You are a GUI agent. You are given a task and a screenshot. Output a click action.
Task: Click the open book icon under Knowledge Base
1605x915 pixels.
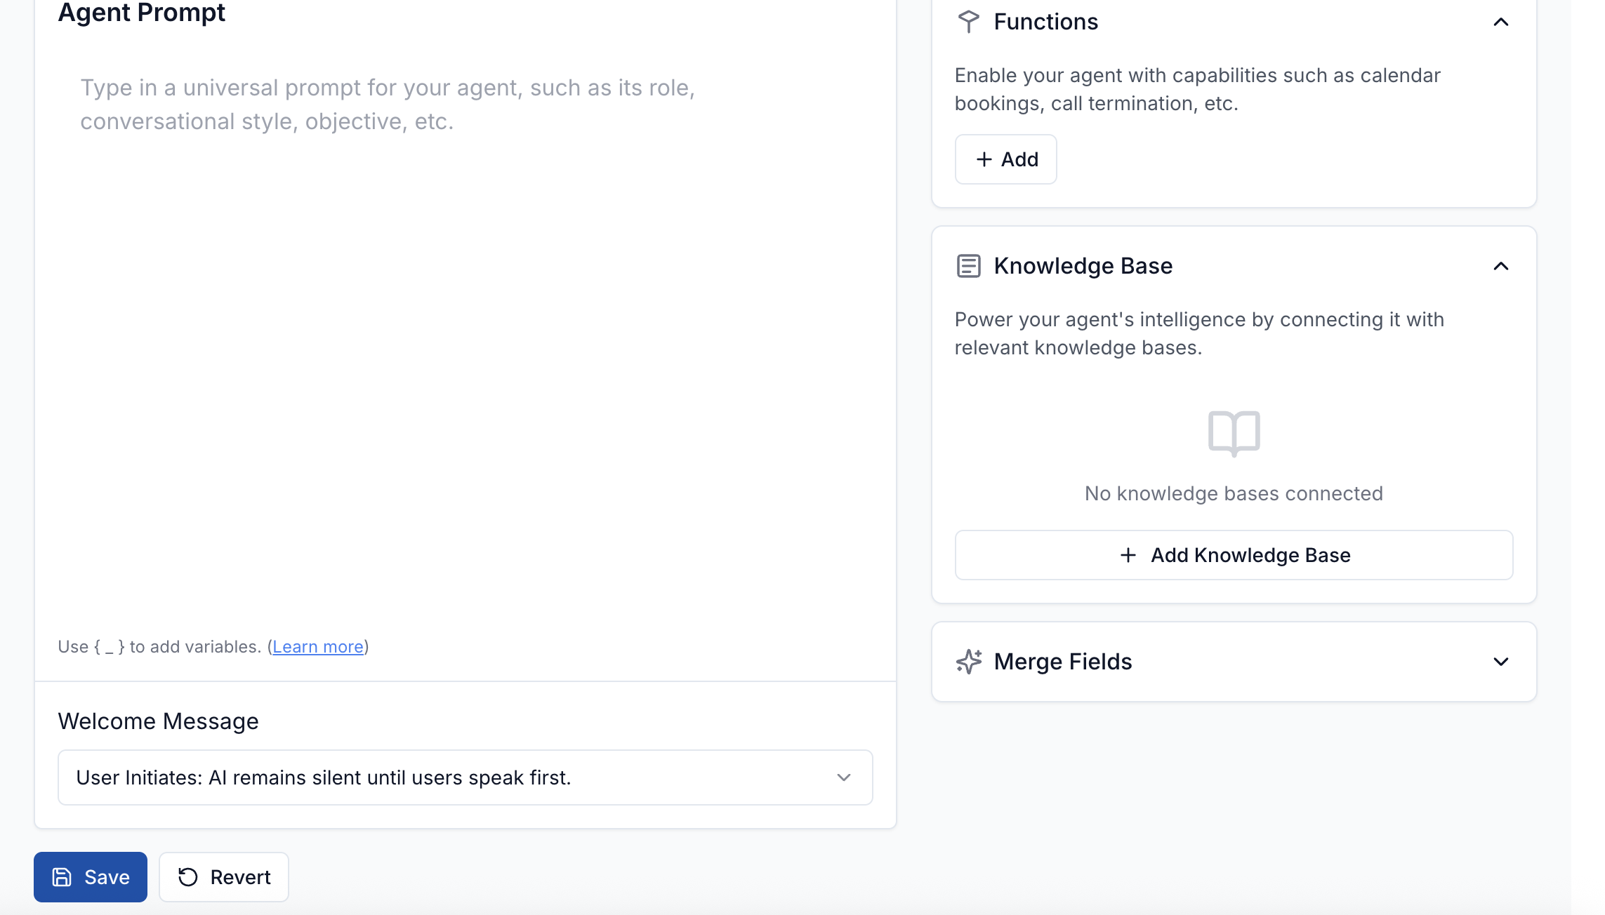(x=1233, y=432)
